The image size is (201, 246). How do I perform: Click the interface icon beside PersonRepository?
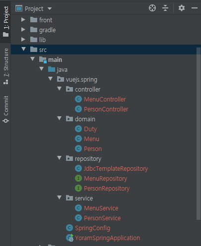click(78, 188)
